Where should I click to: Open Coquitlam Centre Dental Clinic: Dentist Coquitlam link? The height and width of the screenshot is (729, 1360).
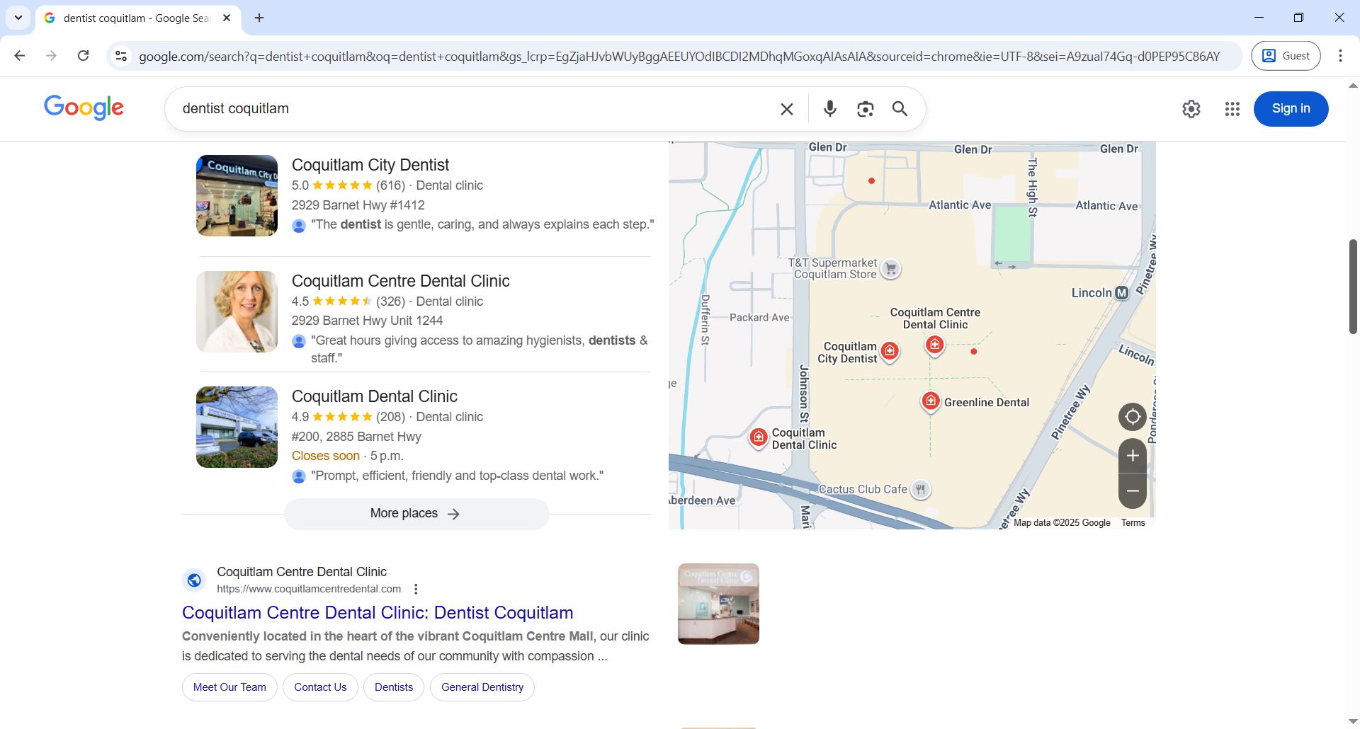click(377, 613)
